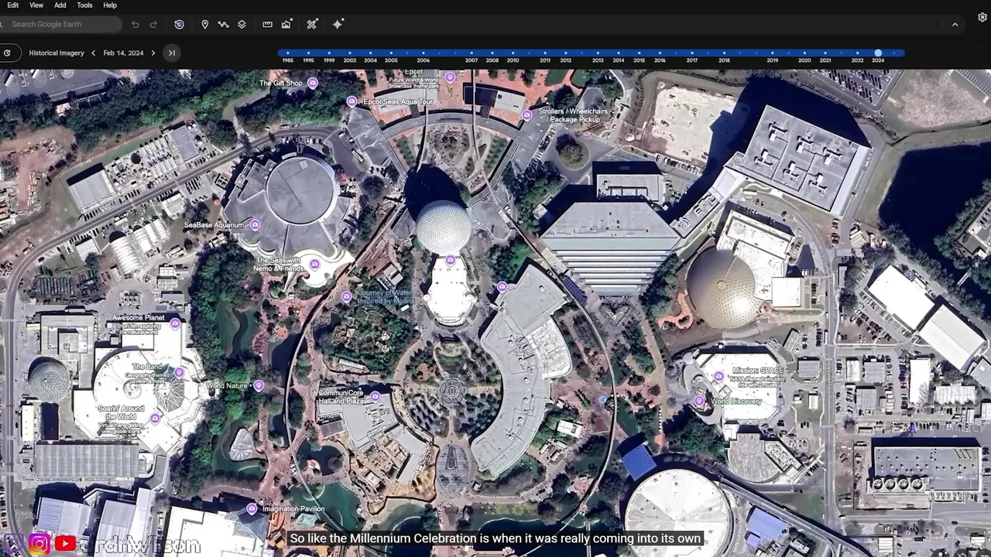991x557 pixels.
Task: Go to previous imagery date
Action: 93,53
